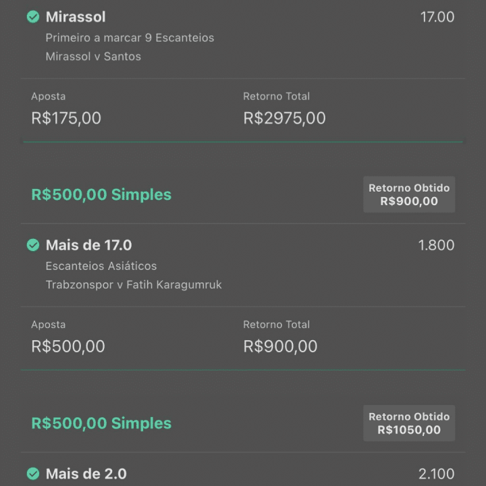Select the Mirassol v Santos match line
The height and width of the screenshot is (486, 486).
(93, 57)
